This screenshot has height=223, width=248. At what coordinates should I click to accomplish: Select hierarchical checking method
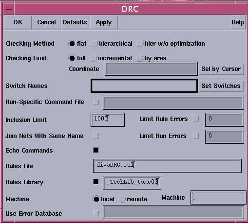point(95,44)
